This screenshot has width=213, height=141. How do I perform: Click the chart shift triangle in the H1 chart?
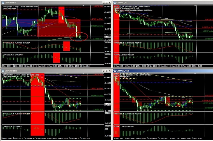pyautogui.click(x=195, y=6)
